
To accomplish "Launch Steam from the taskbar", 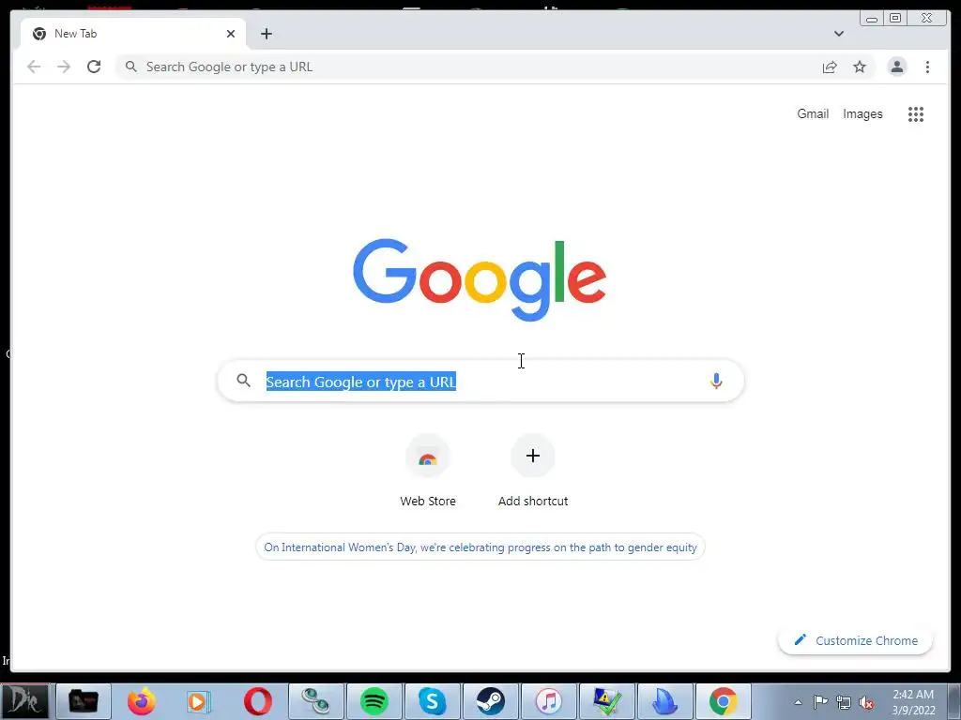I will click(x=490, y=701).
